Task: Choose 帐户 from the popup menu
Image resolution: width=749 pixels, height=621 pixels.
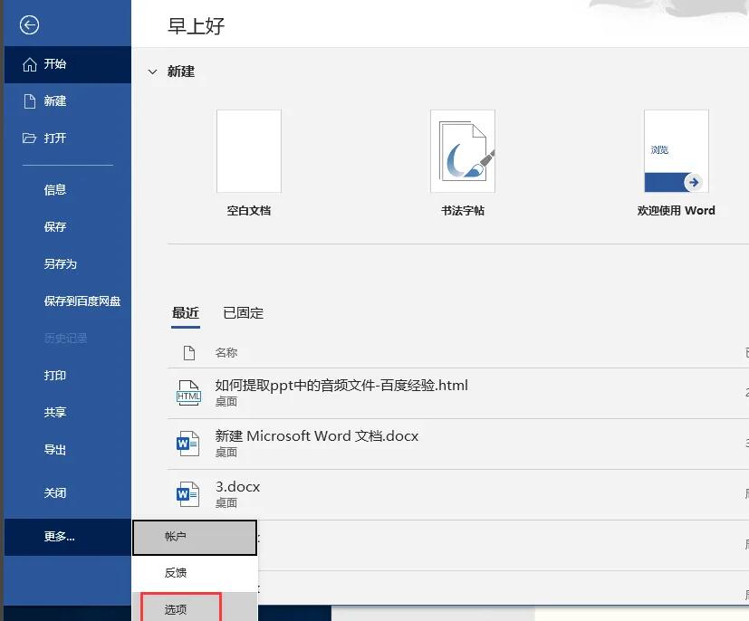Action: tap(195, 538)
